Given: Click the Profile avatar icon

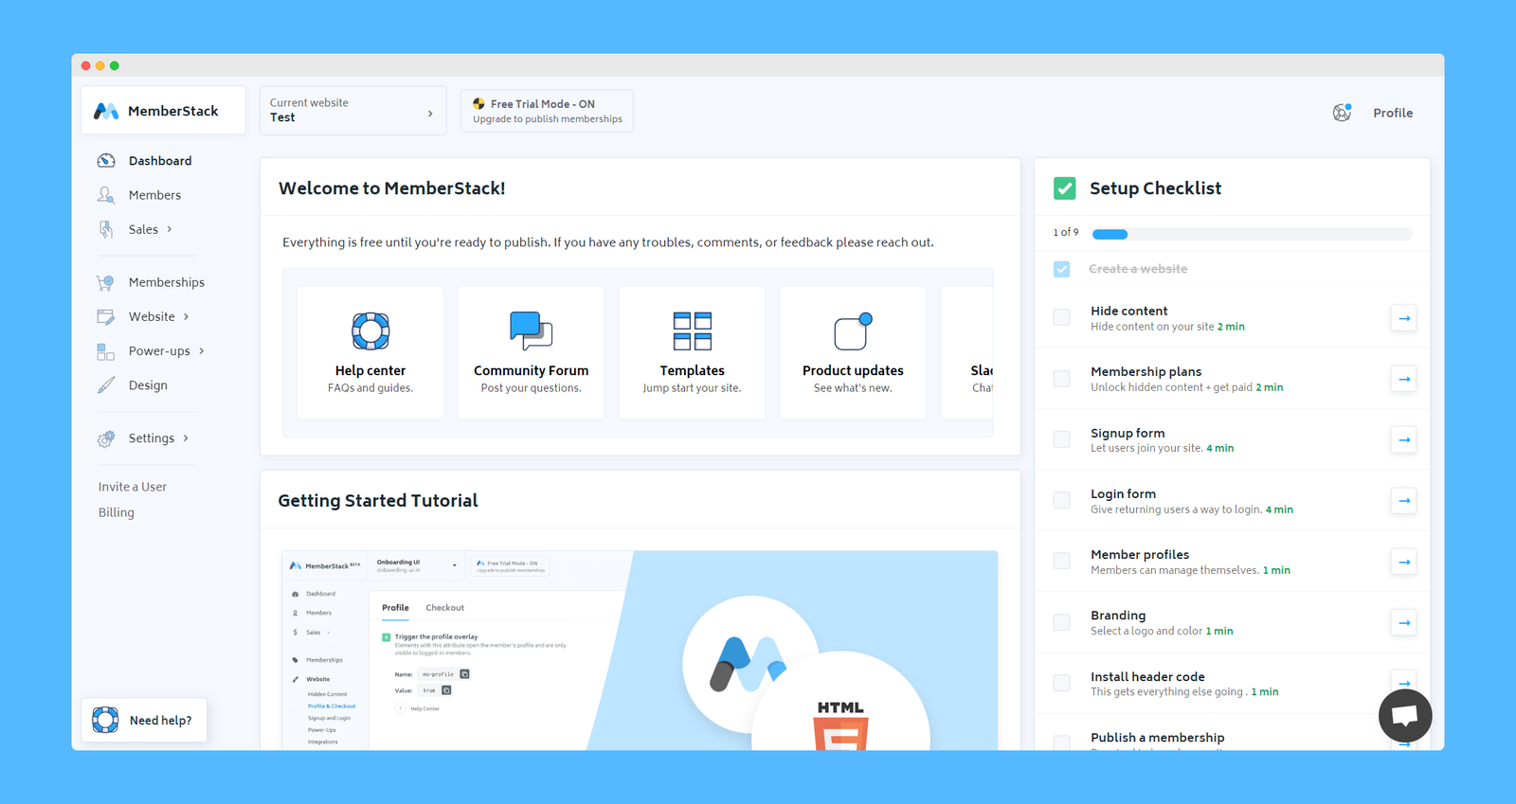Looking at the screenshot, I should [1342, 113].
